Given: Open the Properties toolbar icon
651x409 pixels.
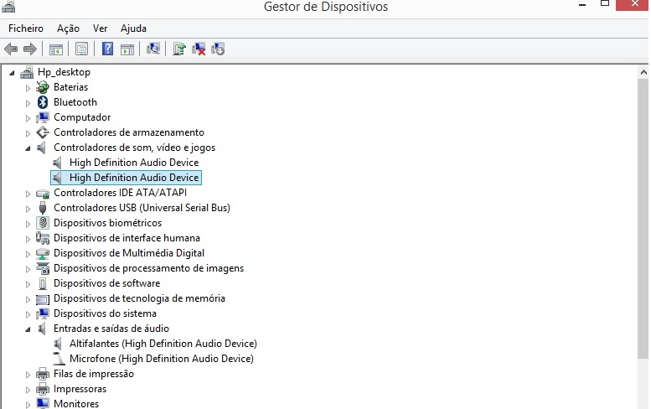Looking at the screenshot, I should tap(81, 49).
